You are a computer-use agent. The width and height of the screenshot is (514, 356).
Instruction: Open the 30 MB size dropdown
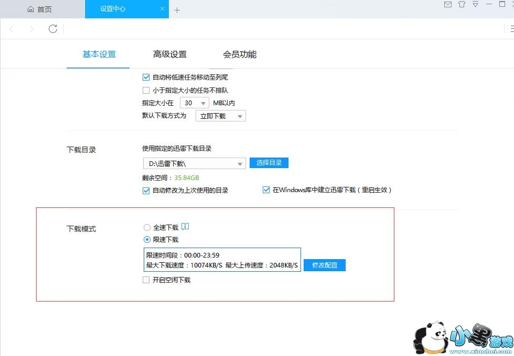[195, 103]
